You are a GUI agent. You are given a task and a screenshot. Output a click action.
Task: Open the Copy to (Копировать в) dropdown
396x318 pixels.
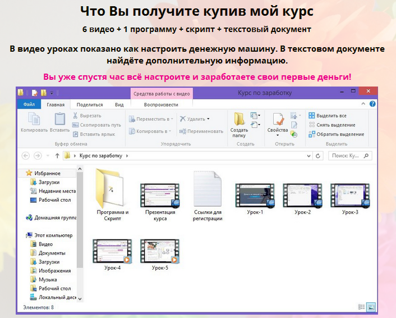tap(150, 131)
